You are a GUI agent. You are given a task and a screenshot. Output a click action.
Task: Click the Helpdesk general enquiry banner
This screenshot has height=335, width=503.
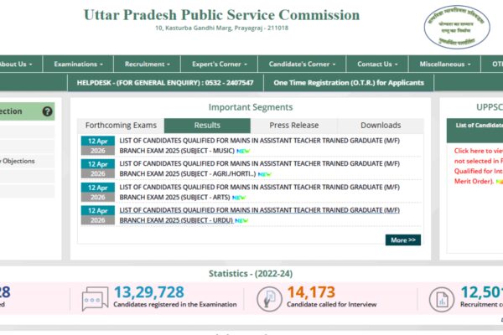(x=165, y=83)
